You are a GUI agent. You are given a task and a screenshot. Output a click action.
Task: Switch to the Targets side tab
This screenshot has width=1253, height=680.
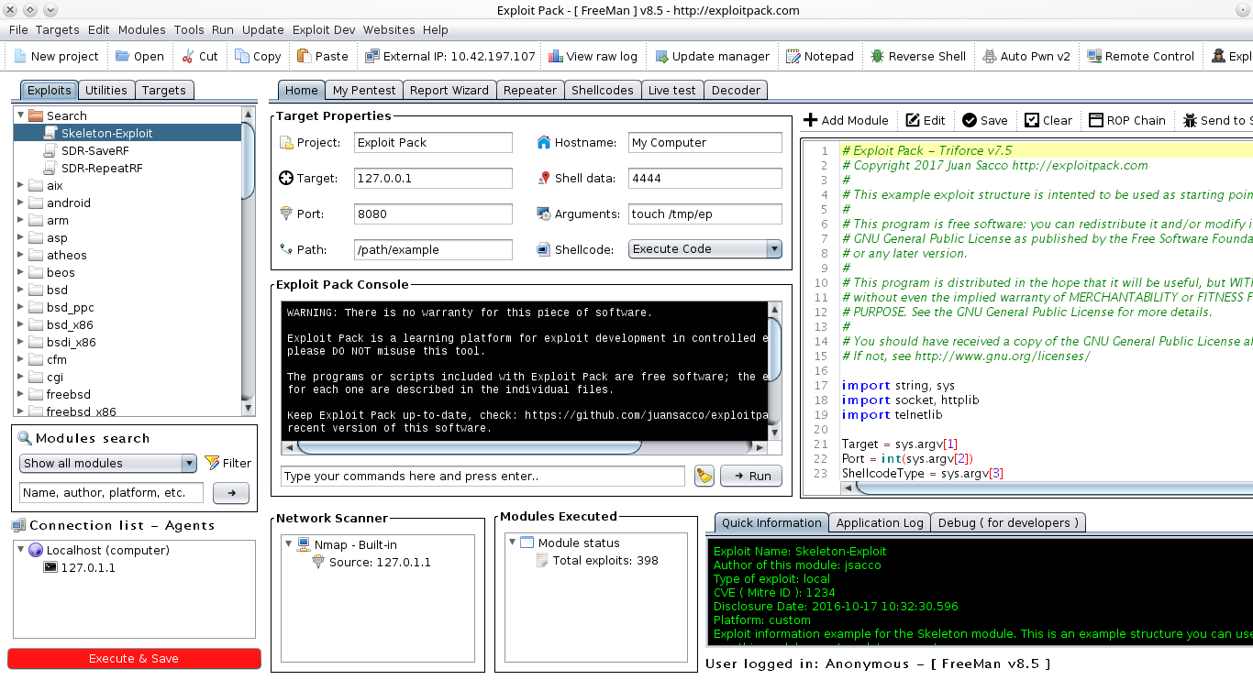click(x=164, y=90)
